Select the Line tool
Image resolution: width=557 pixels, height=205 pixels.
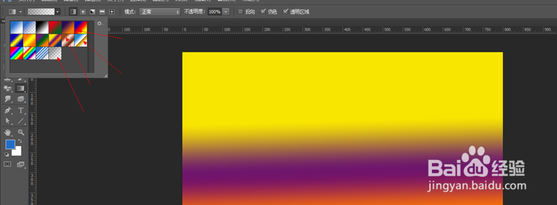(21, 121)
